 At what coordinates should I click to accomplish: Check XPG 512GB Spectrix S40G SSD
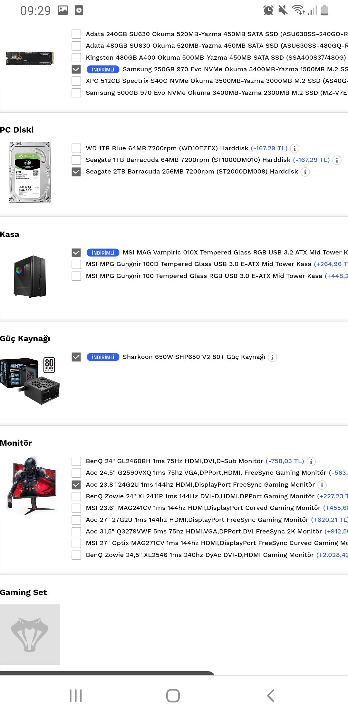[x=76, y=81]
